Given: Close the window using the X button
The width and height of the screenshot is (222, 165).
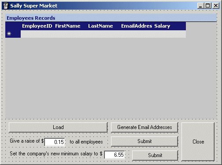Looking at the screenshot, I should point(215,6).
